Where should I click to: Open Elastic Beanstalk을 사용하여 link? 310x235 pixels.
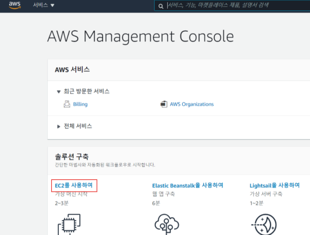point(188,185)
